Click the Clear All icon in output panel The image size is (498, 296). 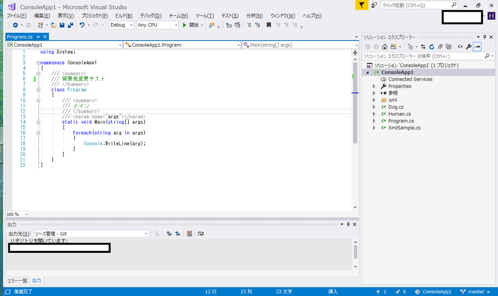click(189, 234)
